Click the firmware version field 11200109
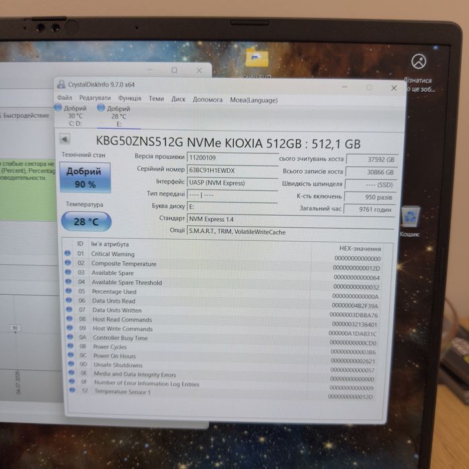The width and height of the screenshot is (469, 469). tap(232, 157)
